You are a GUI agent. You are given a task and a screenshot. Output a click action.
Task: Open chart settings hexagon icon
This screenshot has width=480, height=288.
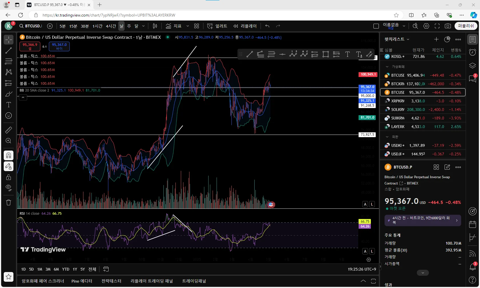click(426, 26)
